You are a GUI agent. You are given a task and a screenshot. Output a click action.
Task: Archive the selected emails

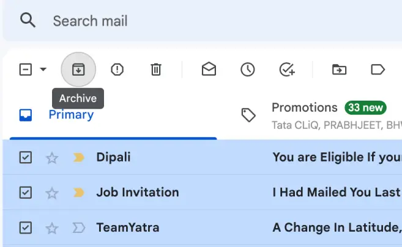point(78,70)
